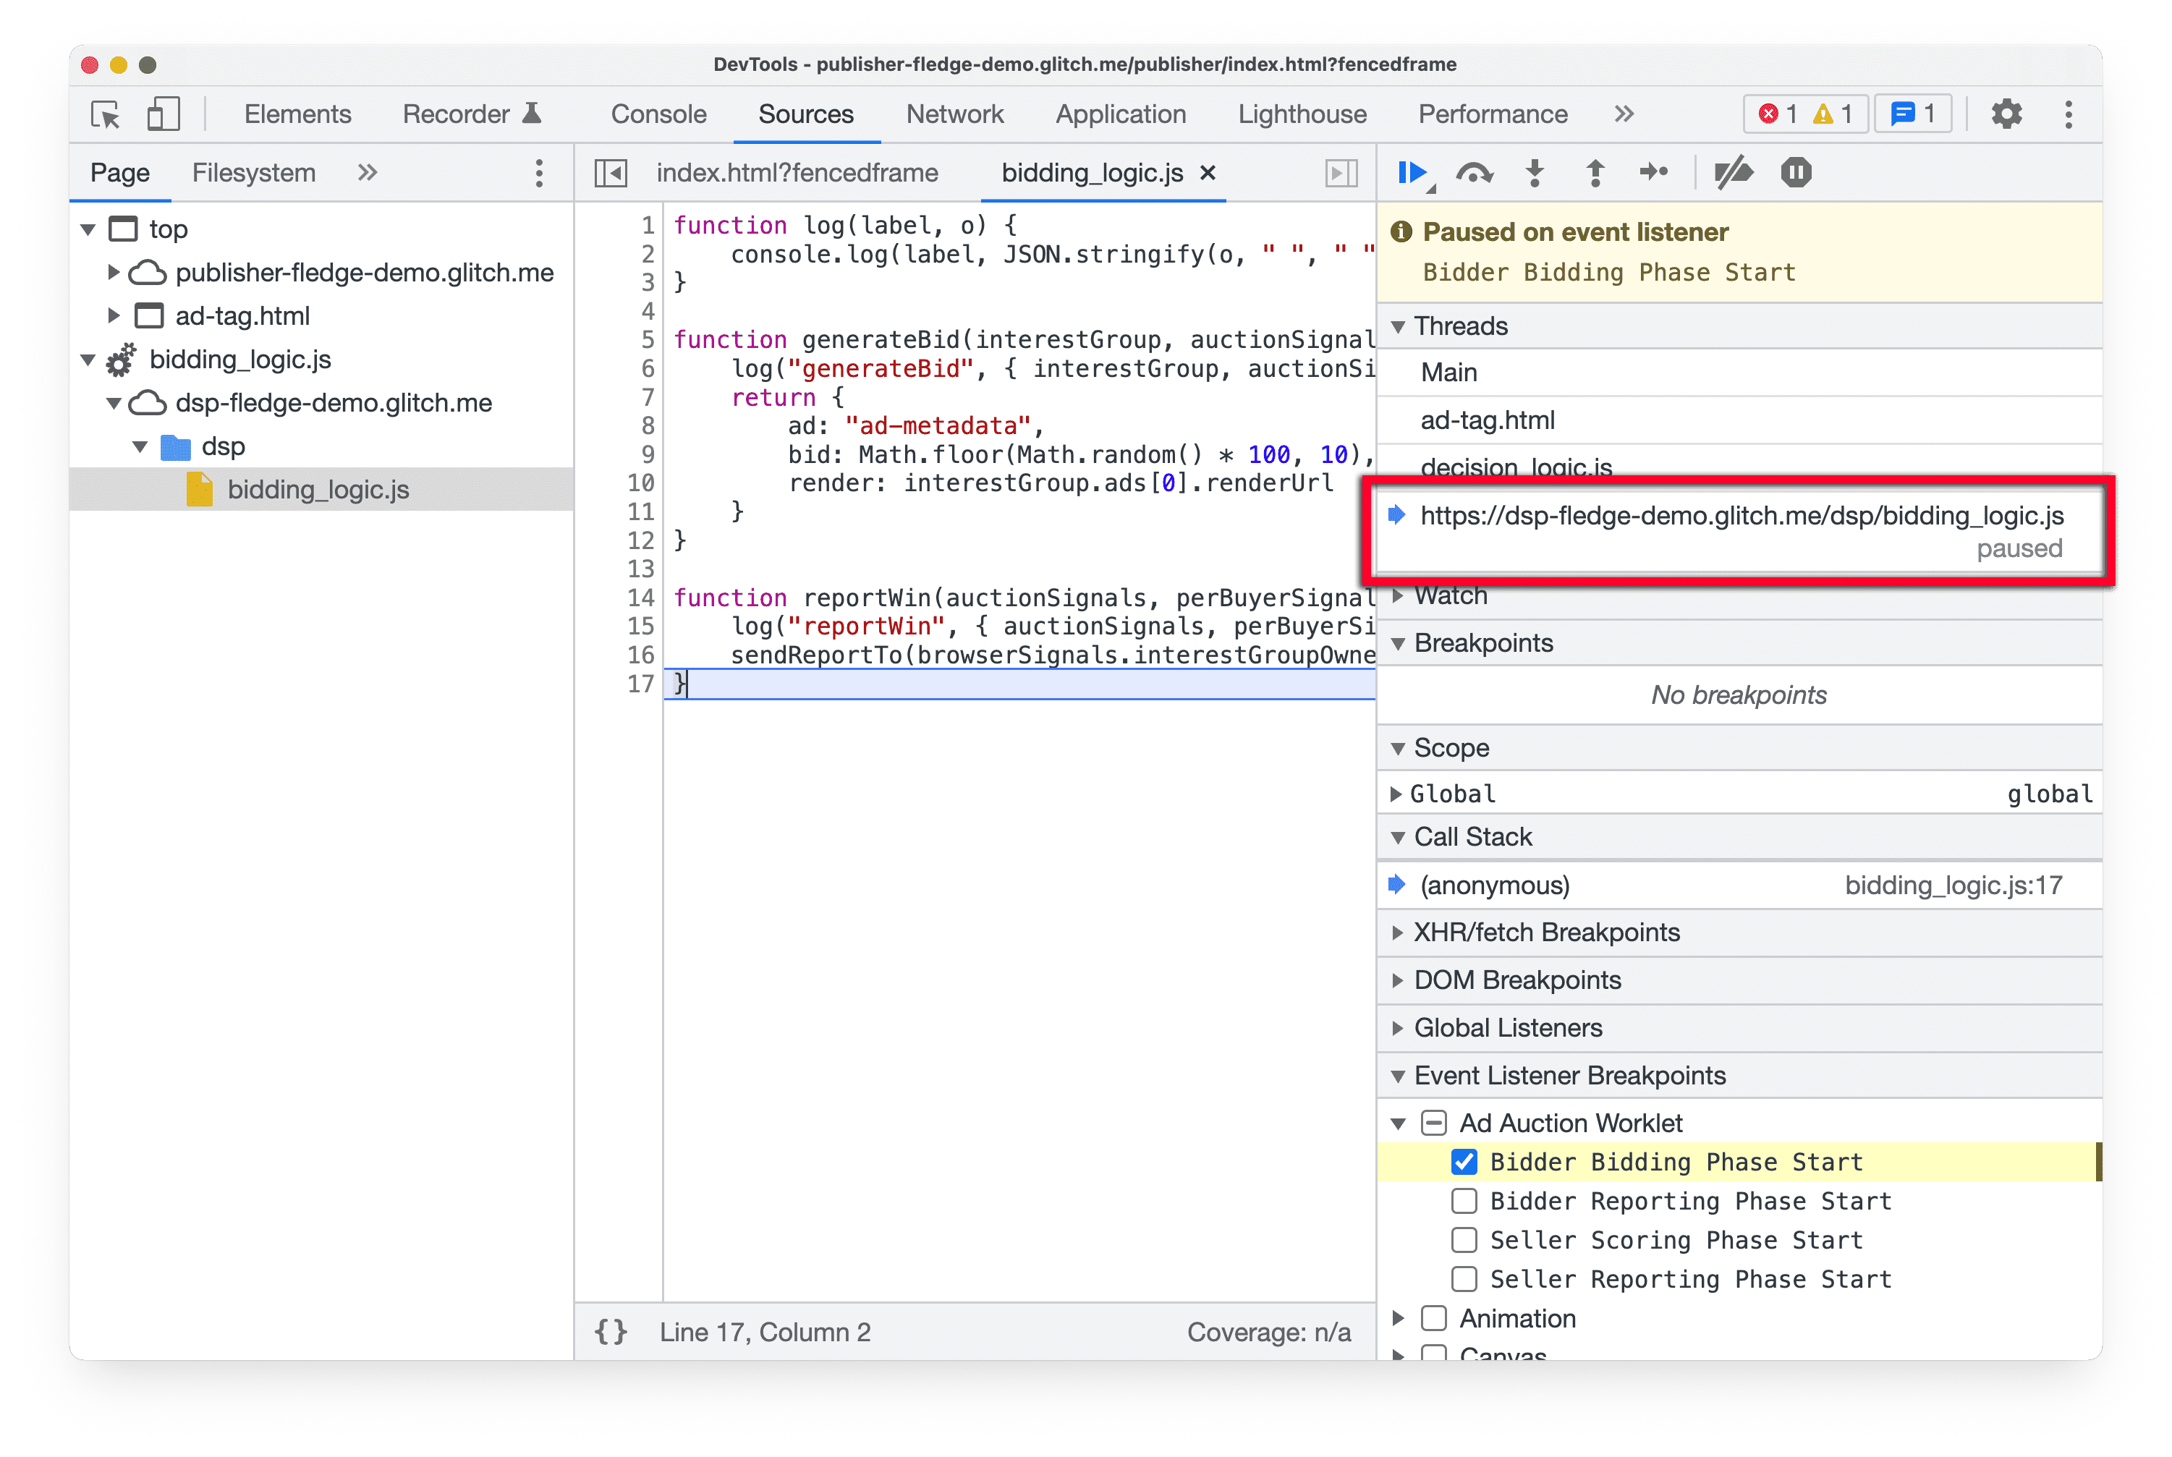Enable Seller Scoring Phase Start breakpoint

(1460, 1241)
